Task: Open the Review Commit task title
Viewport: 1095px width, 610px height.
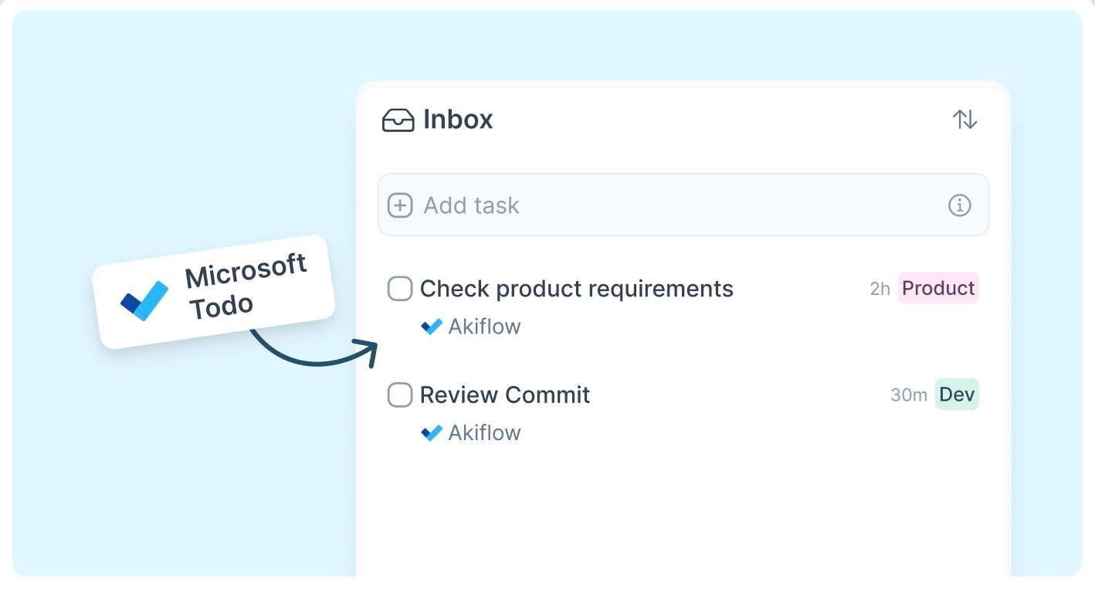Action: click(505, 395)
